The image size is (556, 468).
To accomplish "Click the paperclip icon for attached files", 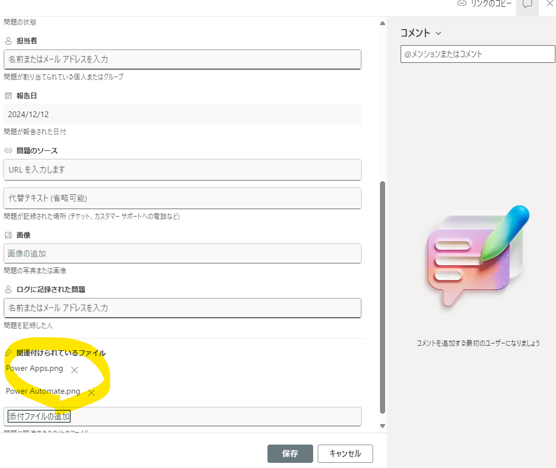I will 8,353.
